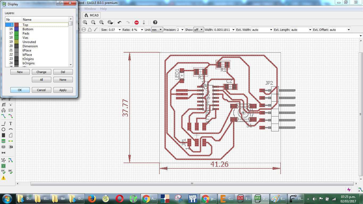Launch the Autorouter tool
Image resolution: width=363 pixels, height=204 pixels.
point(11,160)
